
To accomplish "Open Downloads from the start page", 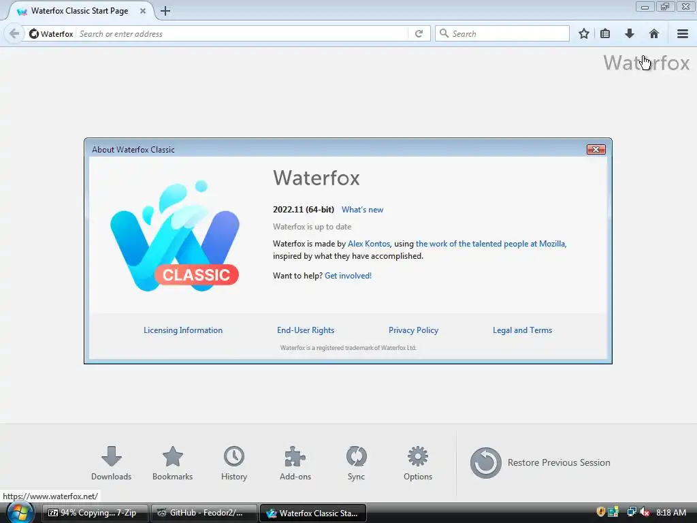I will (x=111, y=463).
